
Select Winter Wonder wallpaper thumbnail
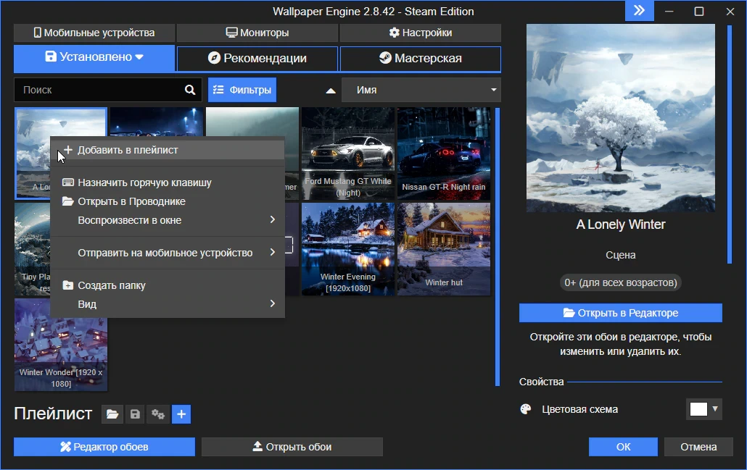pos(61,345)
